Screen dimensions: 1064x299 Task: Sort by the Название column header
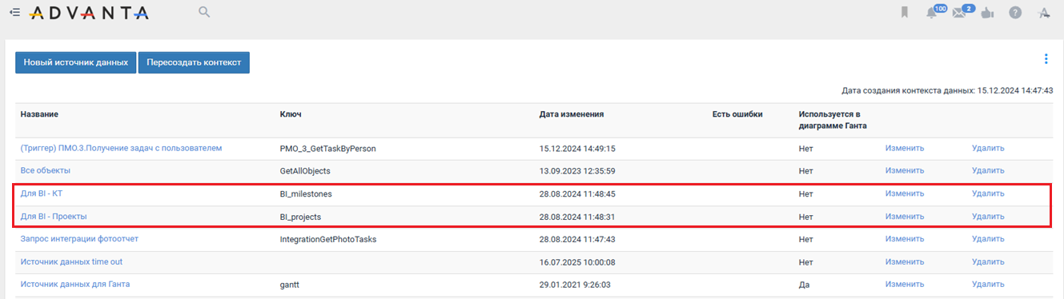pyautogui.click(x=39, y=114)
